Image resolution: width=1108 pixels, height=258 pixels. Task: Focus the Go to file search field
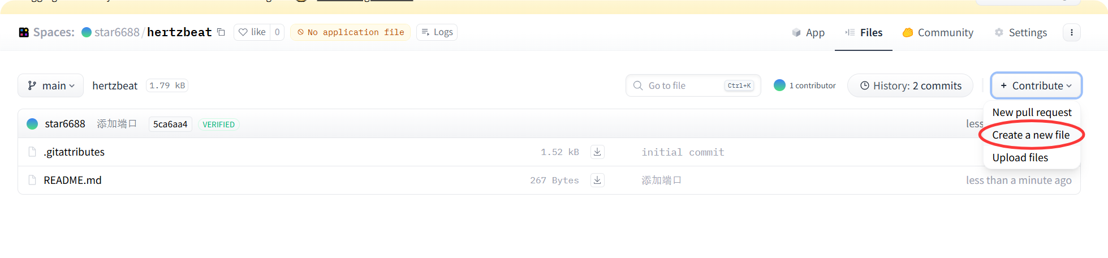693,85
